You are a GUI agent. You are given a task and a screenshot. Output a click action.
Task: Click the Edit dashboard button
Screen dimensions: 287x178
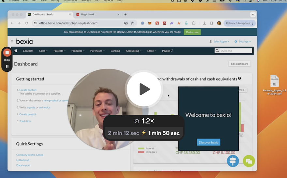pyautogui.click(x=239, y=64)
